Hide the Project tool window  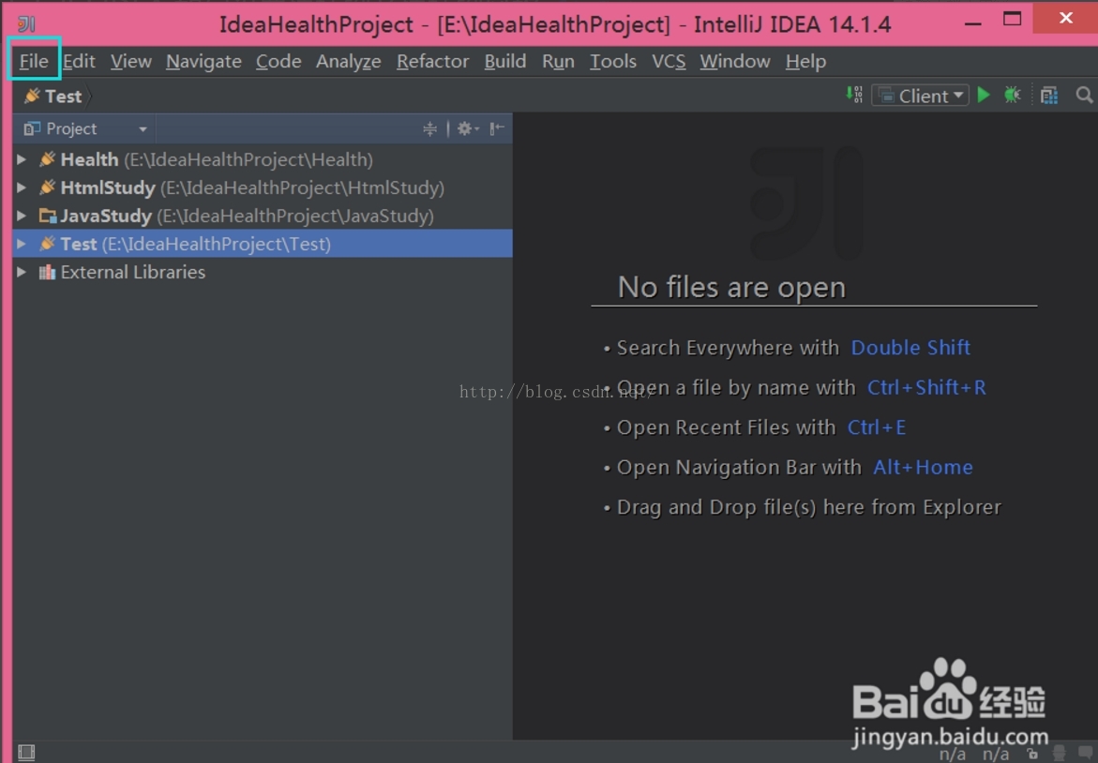(496, 128)
